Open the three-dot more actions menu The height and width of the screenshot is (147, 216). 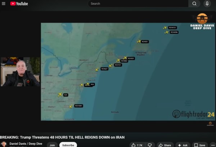tap(213, 145)
